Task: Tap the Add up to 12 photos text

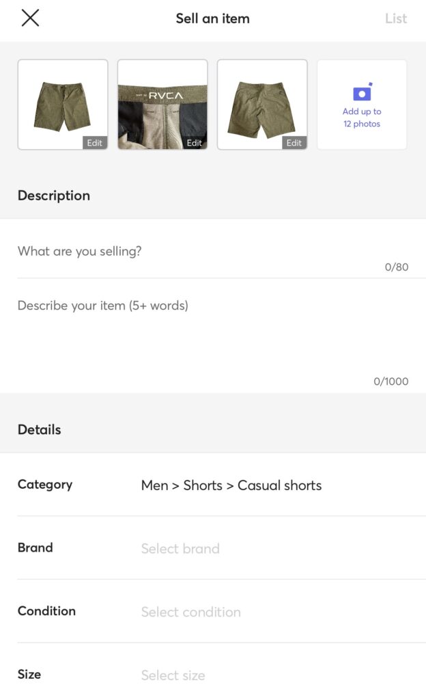Action: [x=362, y=118]
